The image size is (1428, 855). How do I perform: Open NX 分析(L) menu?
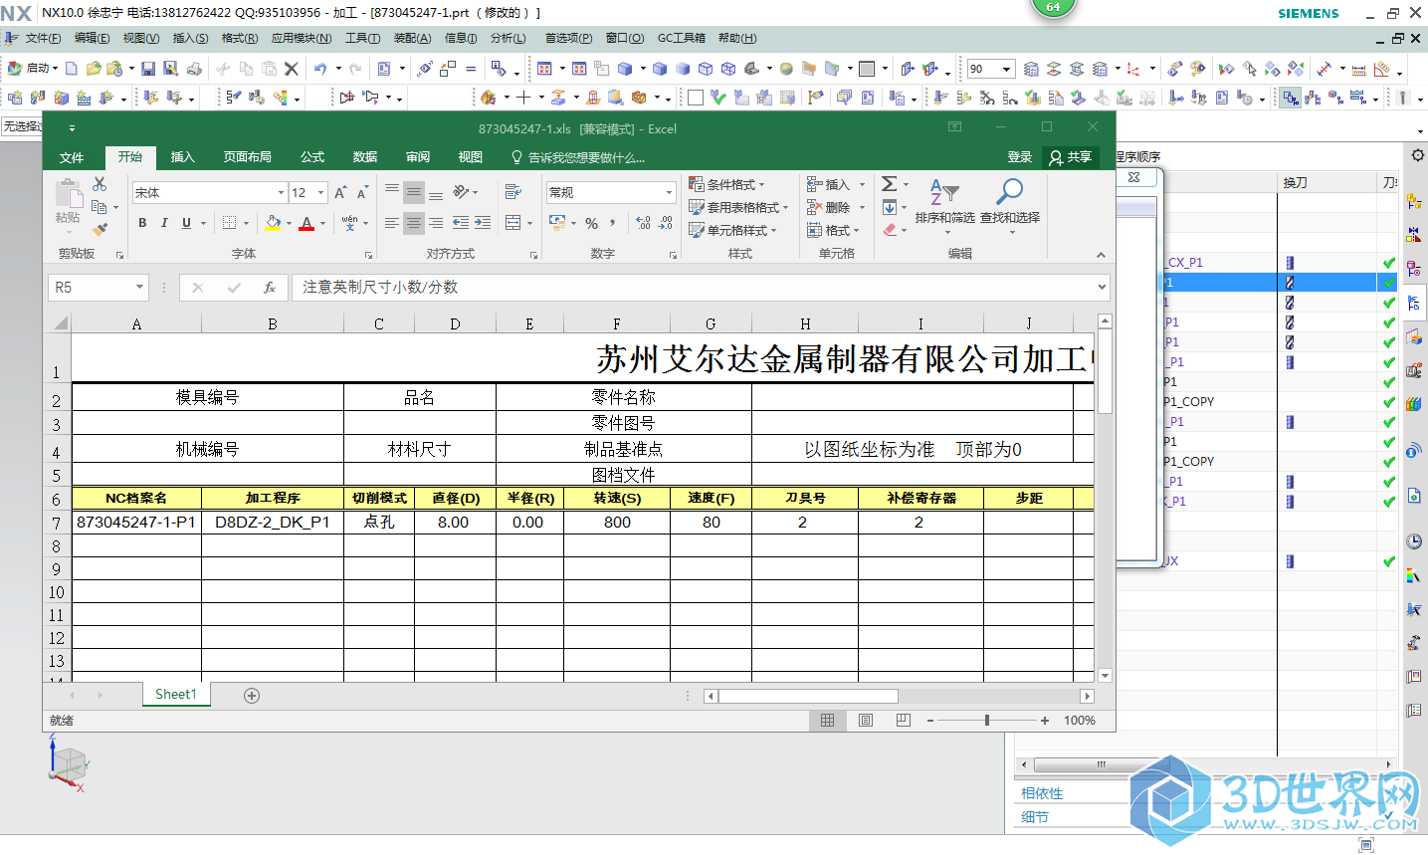tap(508, 38)
